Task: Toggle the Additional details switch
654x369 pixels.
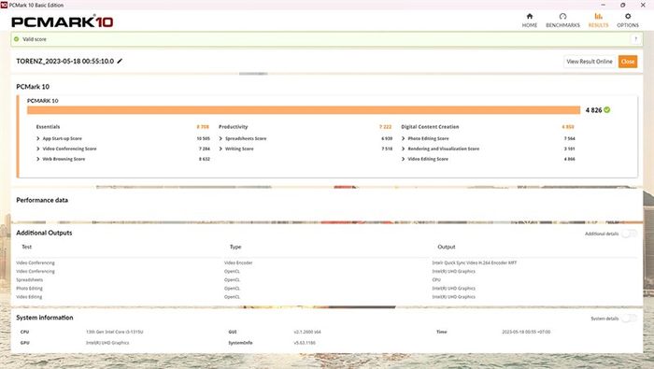Action: click(x=629, y=234)
